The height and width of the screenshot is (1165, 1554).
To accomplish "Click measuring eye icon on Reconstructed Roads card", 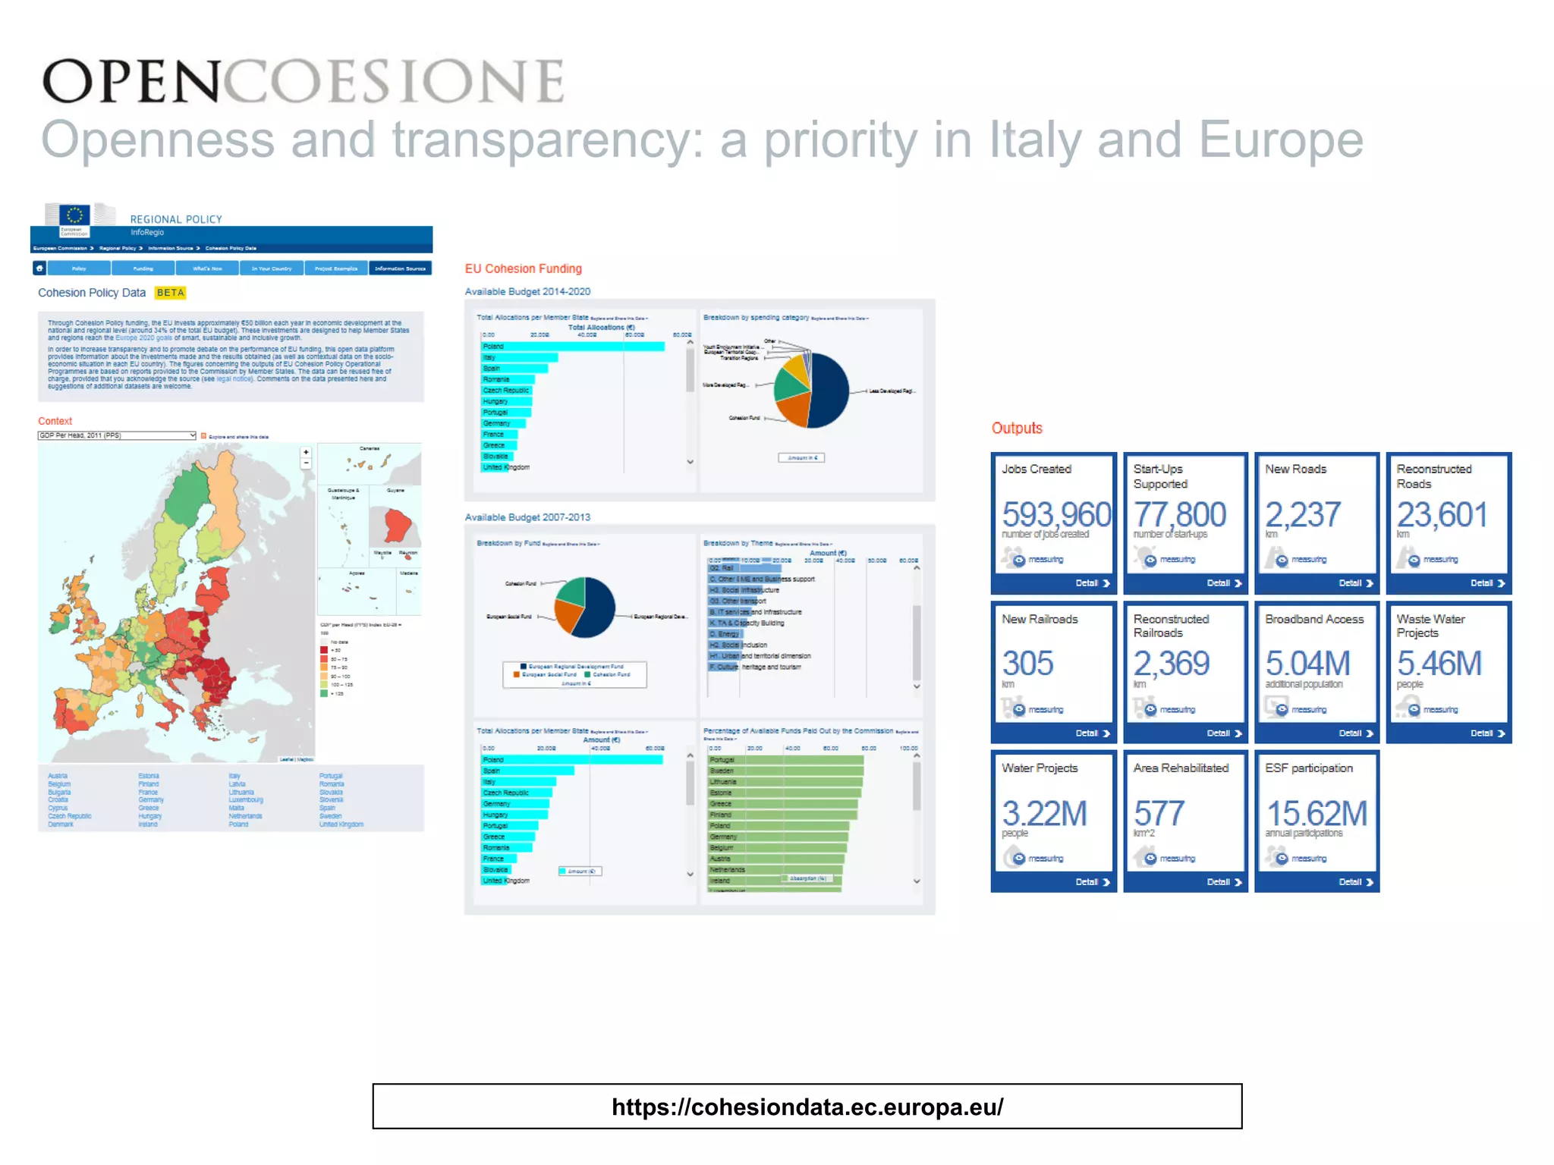I will 1414,561.
